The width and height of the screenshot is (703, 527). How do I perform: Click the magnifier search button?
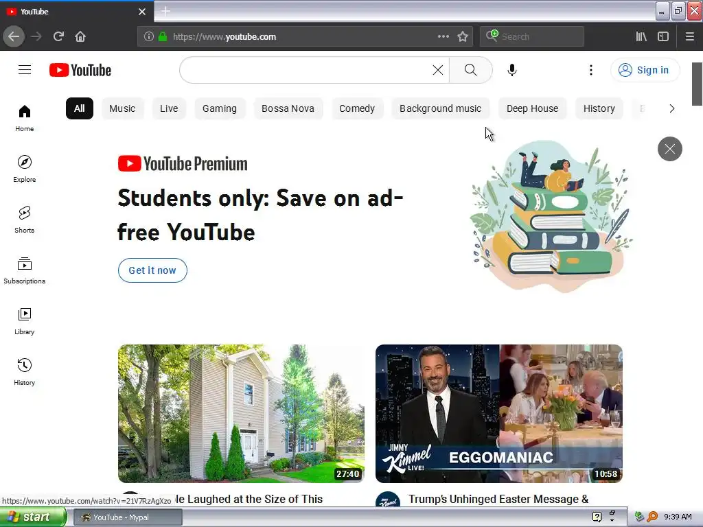471,70
